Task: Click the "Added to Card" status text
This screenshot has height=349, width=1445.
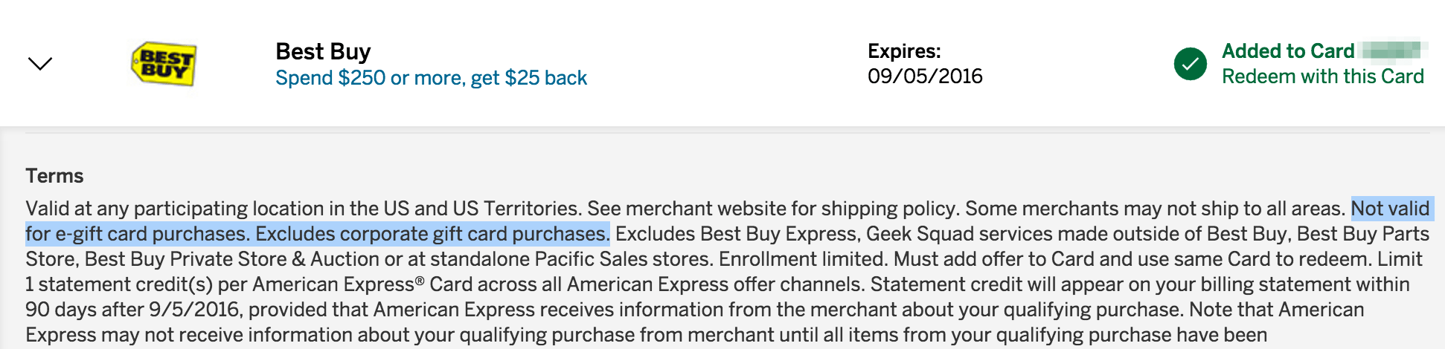Action: (1287, 51)
